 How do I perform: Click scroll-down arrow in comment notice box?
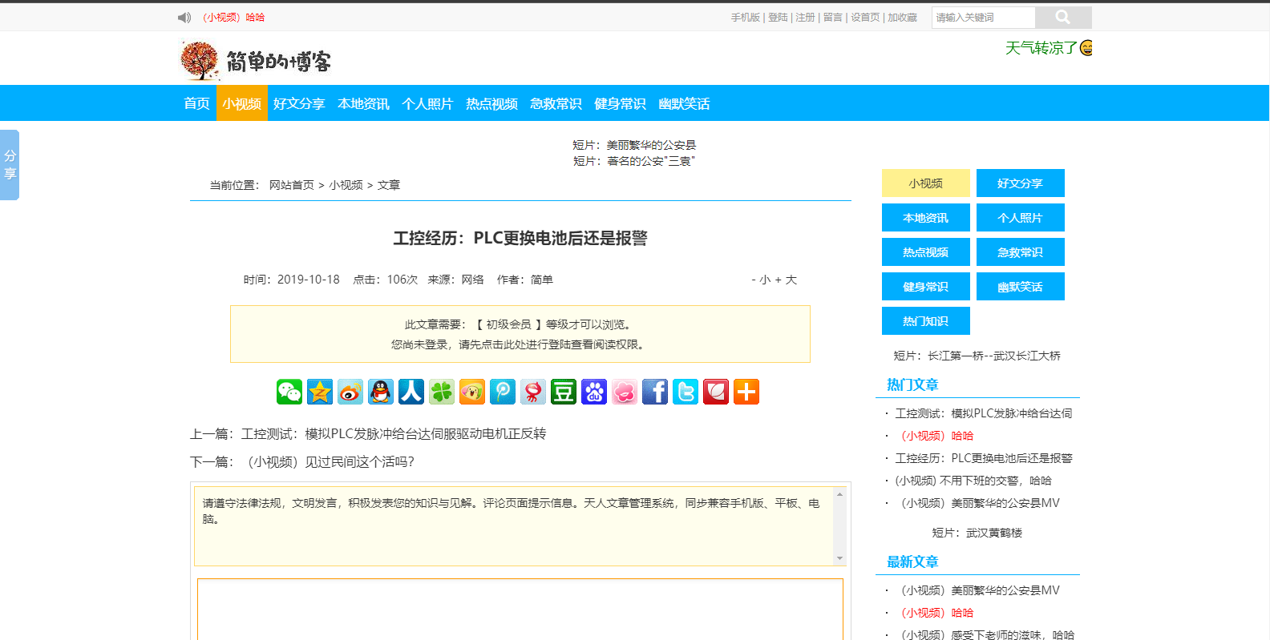839,558
